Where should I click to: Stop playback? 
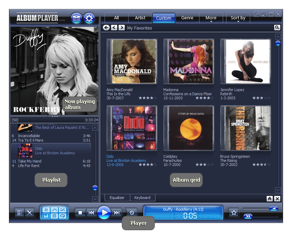(80, 213)
